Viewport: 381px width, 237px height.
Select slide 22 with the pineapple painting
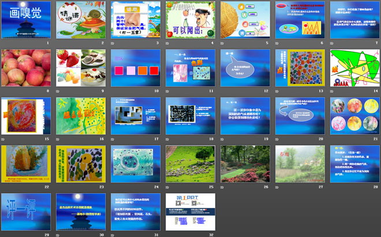point(26,164)
